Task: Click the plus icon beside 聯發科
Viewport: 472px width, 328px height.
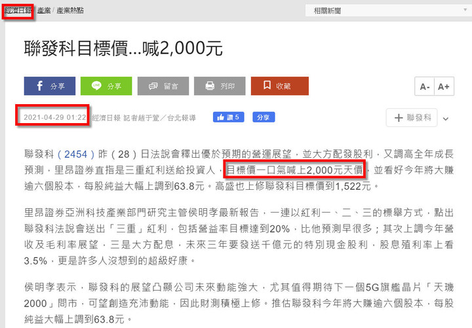Action: (x=399, y=118)
